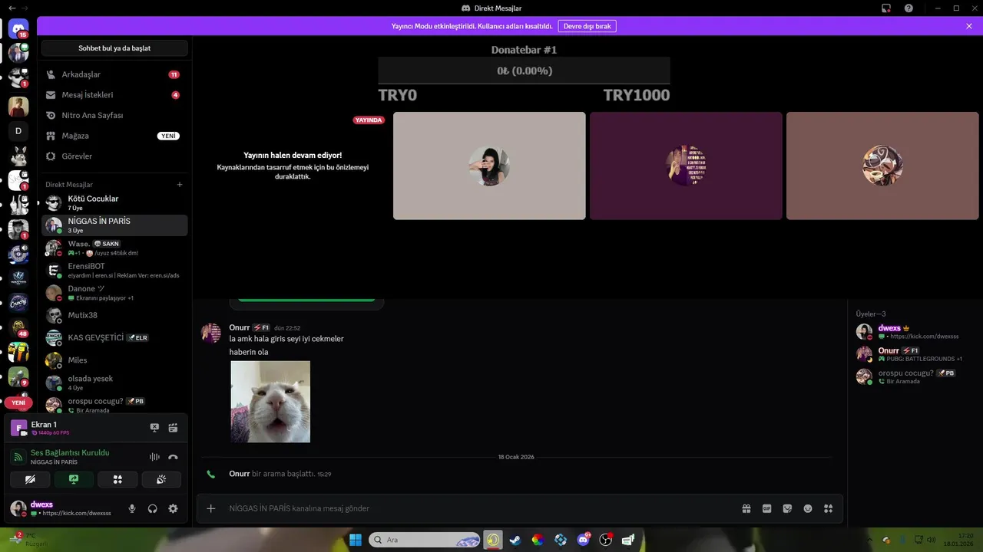
Task: Open the server labeled D
Action: (18, 131)
